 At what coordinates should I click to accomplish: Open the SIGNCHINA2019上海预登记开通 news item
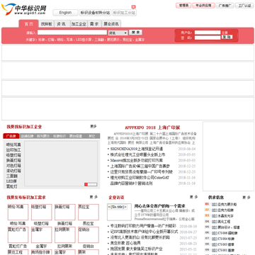[x=137, y=149]
